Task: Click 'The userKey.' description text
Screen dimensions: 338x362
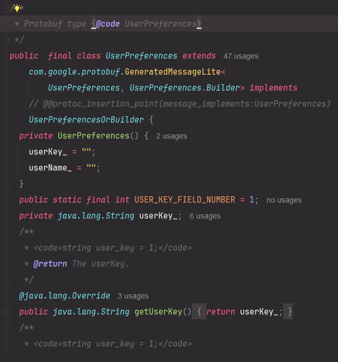Action: (100, 264)
